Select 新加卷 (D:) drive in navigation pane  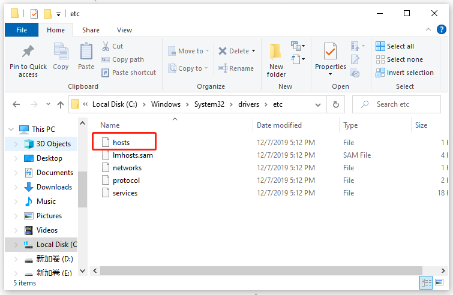point(55,259)
